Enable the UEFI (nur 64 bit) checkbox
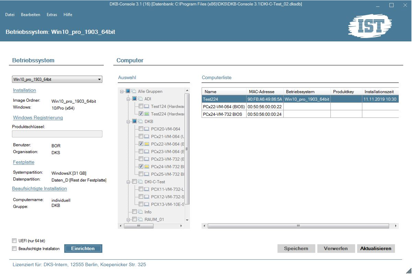The width and height of the screenshot is (412, 274). 14,241
